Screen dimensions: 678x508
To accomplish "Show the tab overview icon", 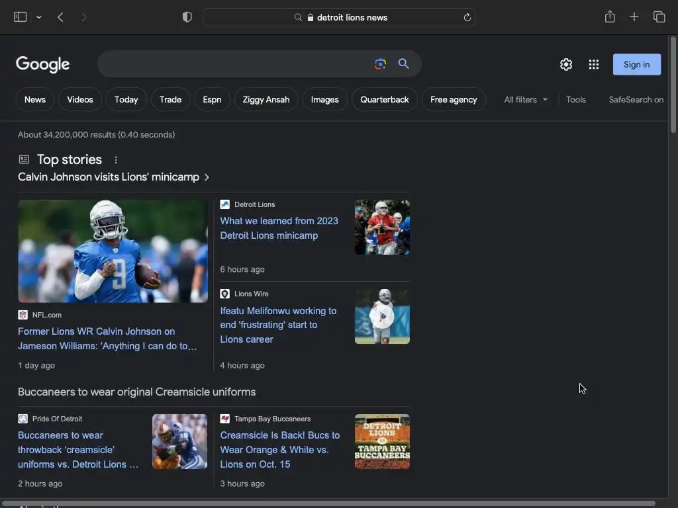I will pyautogui.click(x=659, y=17).
